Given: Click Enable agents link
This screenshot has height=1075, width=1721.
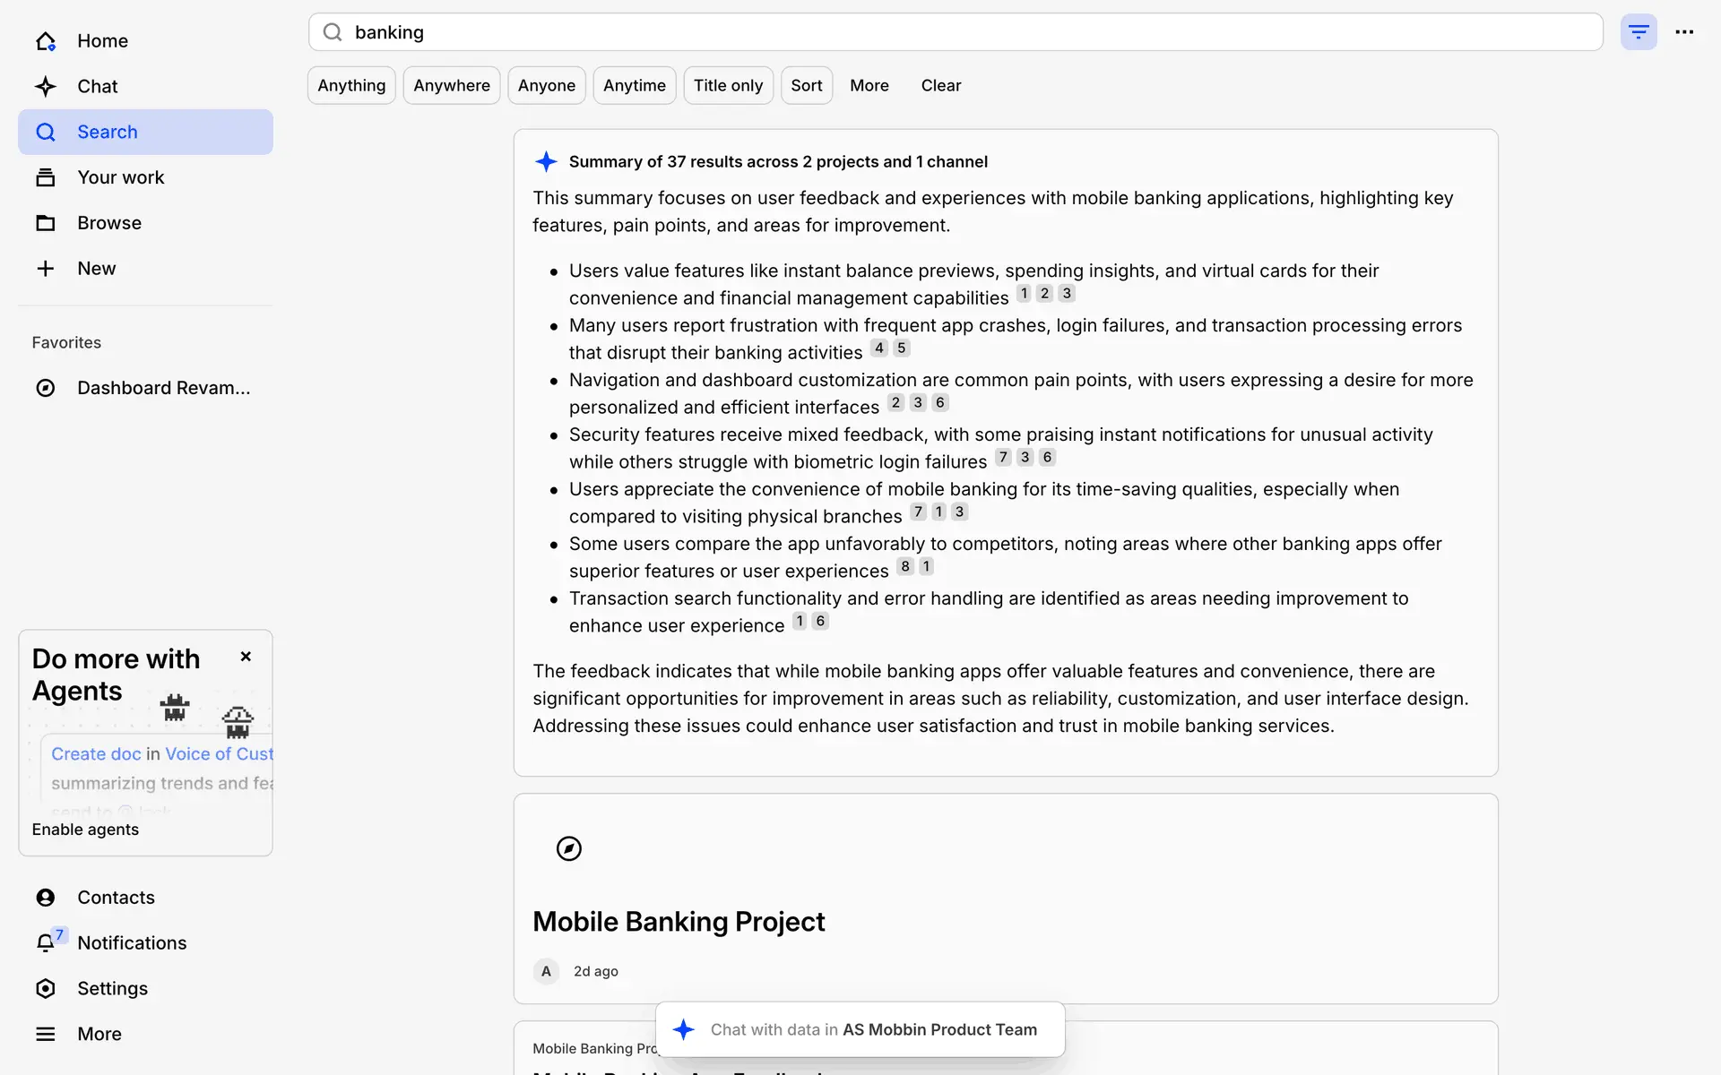Looking at the screenshot, I should (85, 830).
